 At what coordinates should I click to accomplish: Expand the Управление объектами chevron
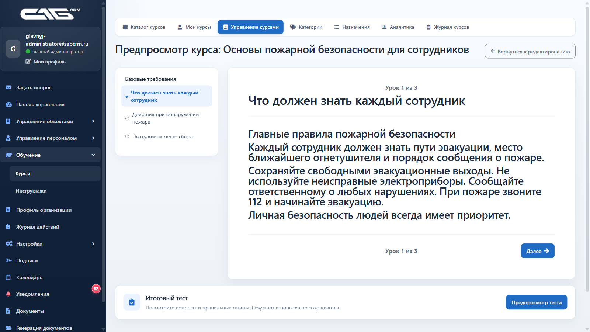93,121
